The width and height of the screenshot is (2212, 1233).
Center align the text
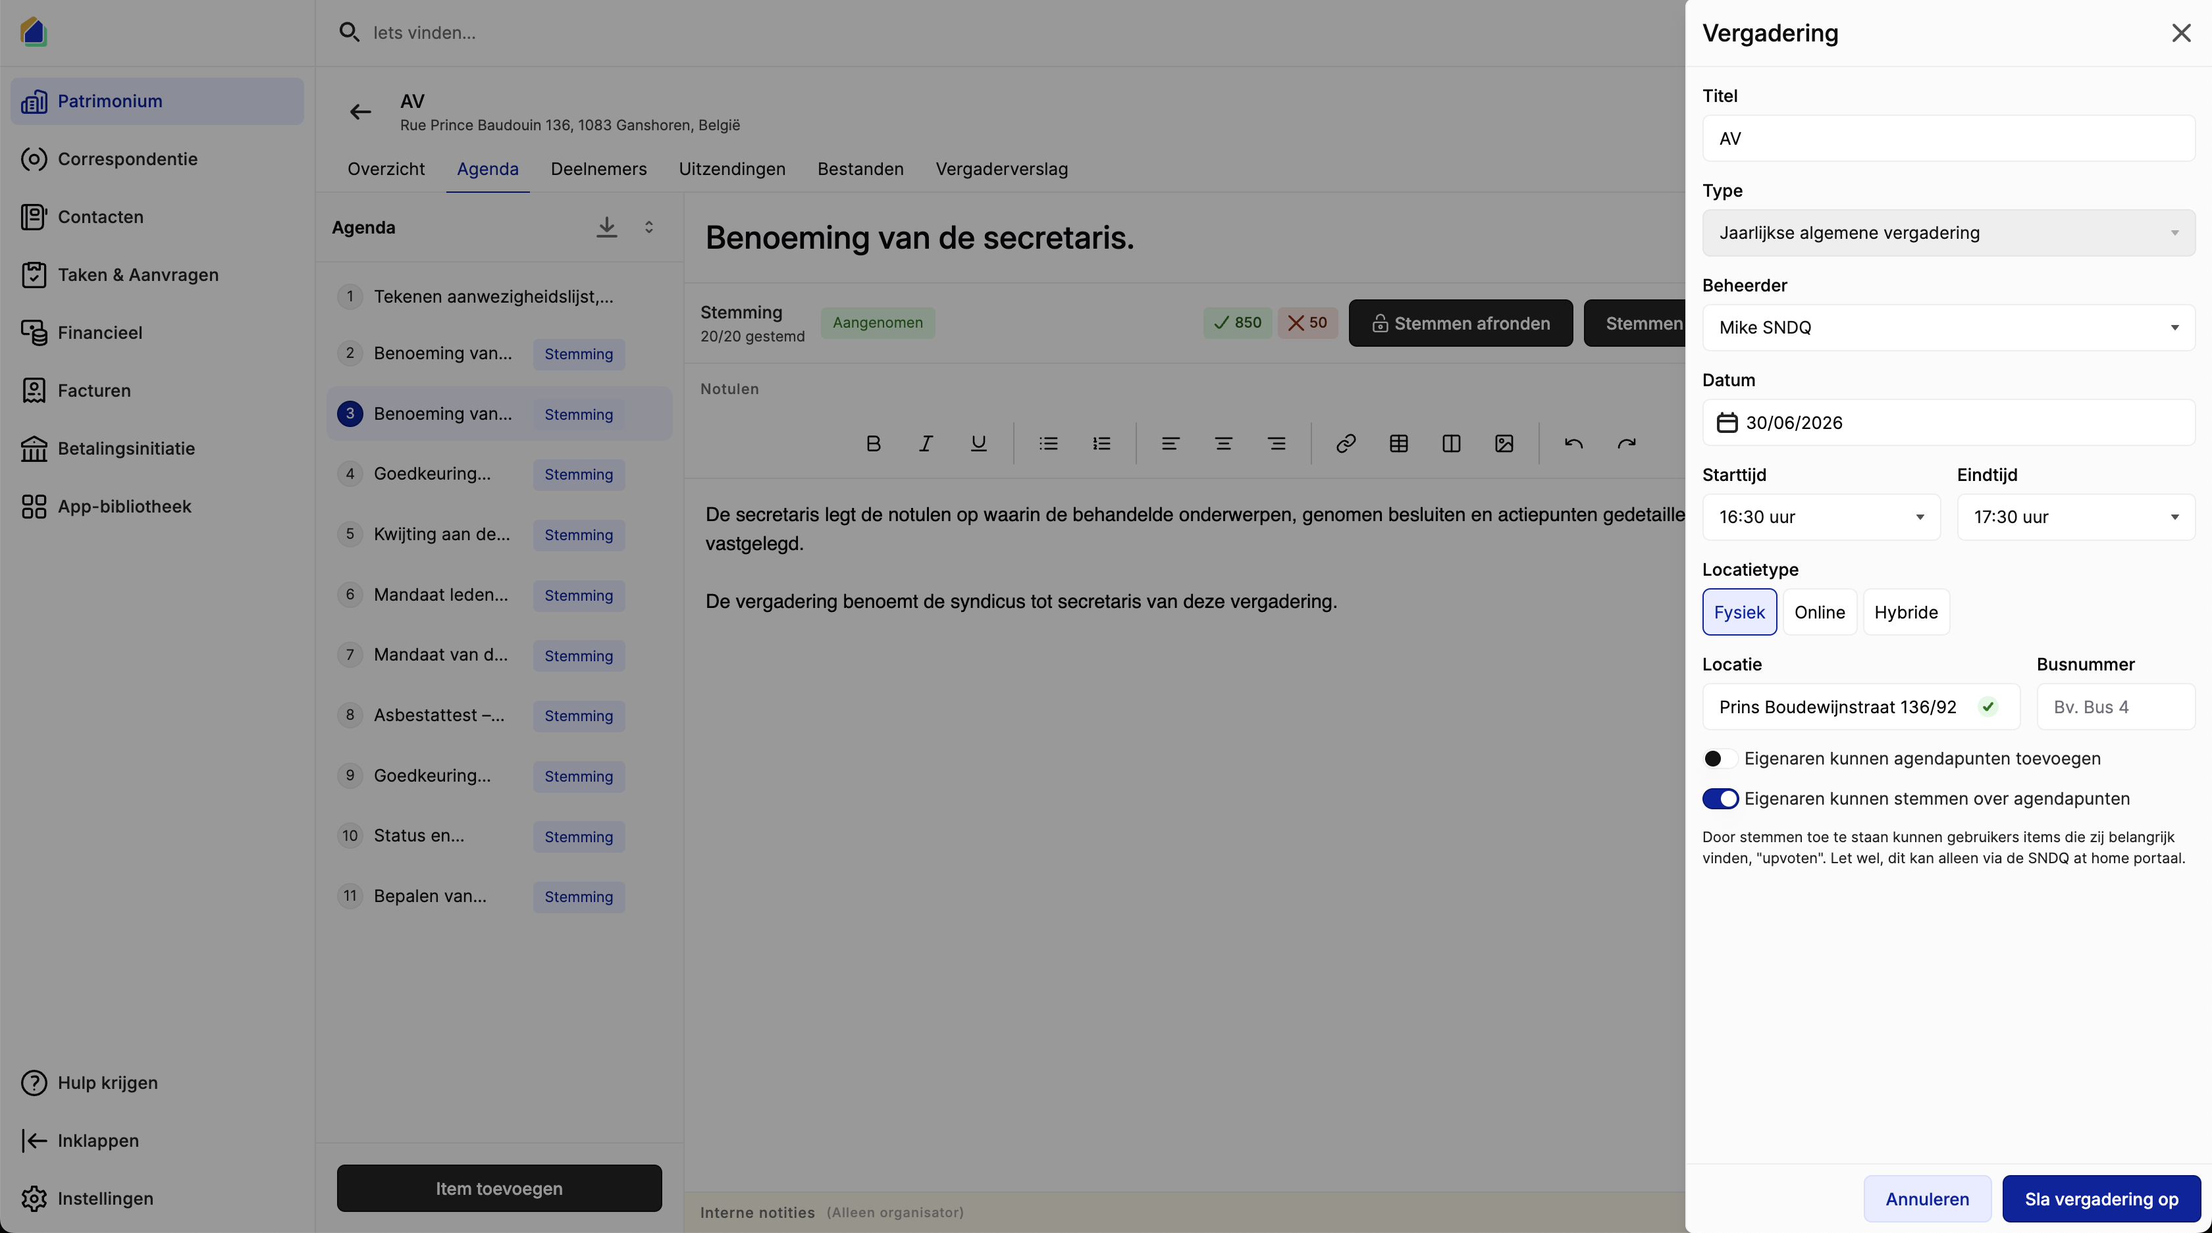coord(1224,443)
